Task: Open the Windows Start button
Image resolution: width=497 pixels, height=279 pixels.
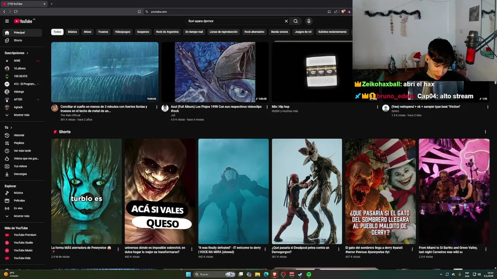Action: click(x=188, y=274)
